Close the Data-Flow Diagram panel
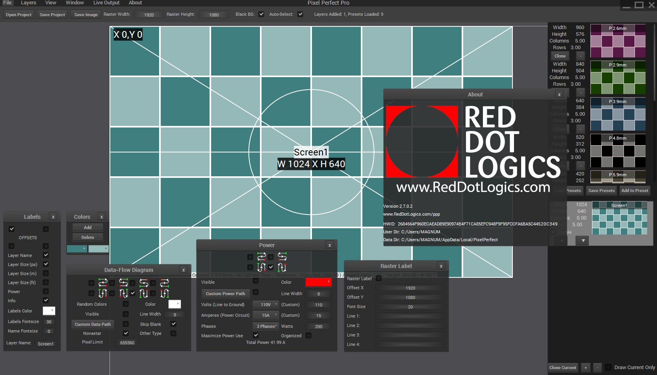The width and height of the screenshot is (657, 375). point(184,270)
